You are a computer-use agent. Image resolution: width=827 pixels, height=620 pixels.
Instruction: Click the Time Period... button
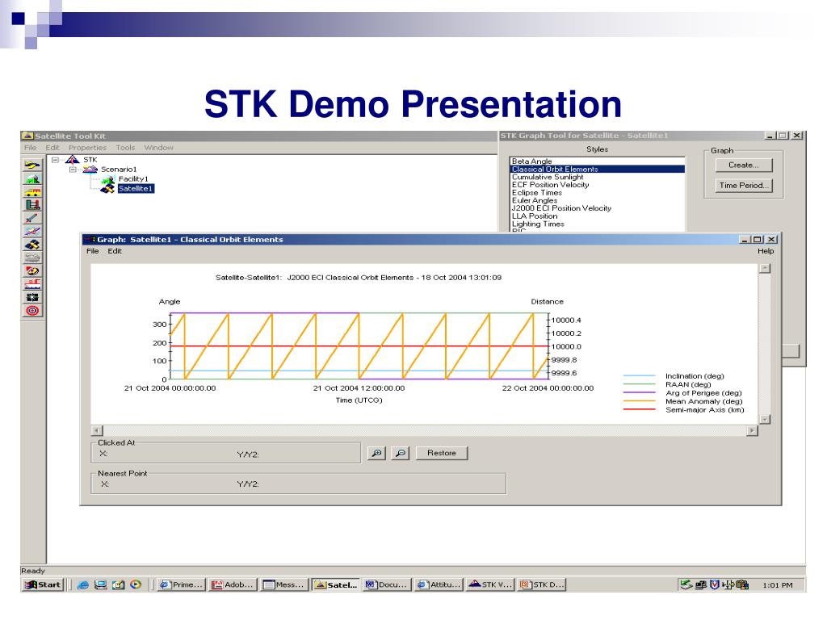[744, 186]
